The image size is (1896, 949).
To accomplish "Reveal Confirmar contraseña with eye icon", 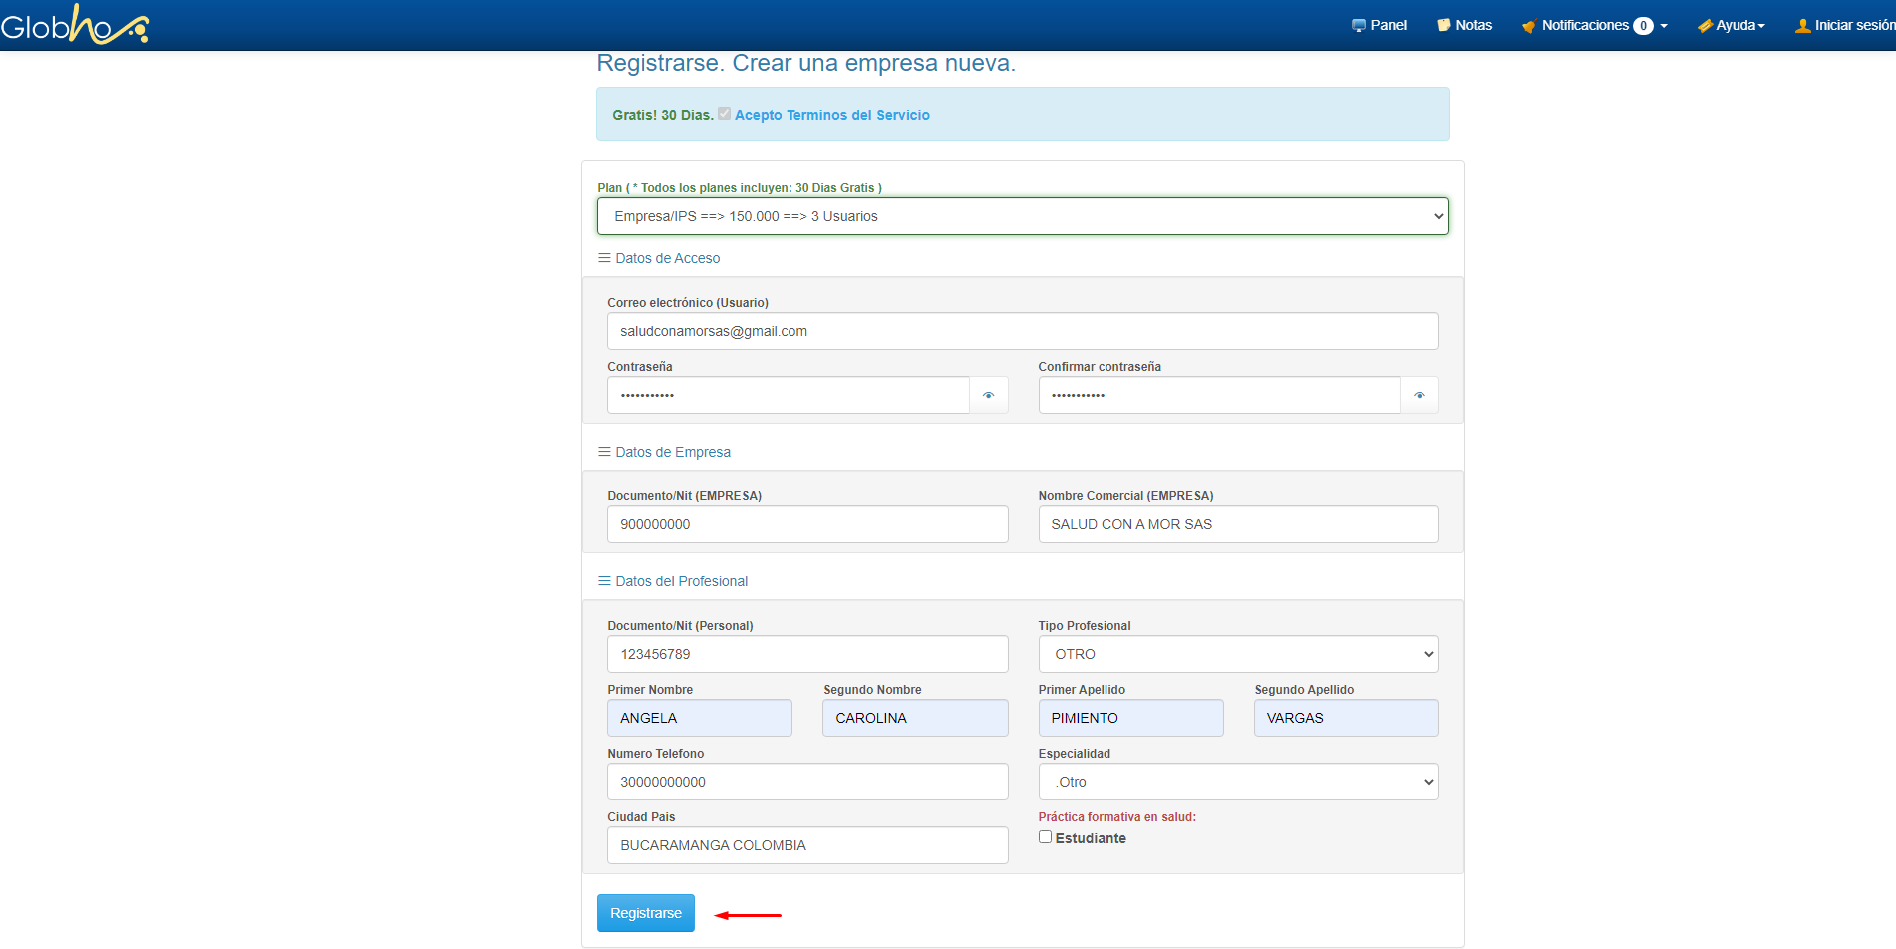I will point(1419,395).
